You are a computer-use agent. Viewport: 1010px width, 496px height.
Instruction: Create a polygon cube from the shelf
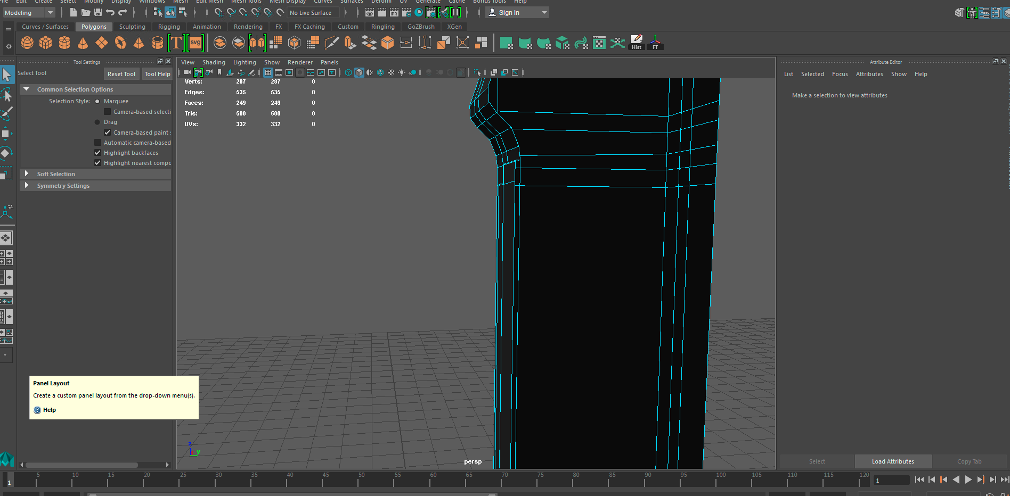(x=46, y=43)
